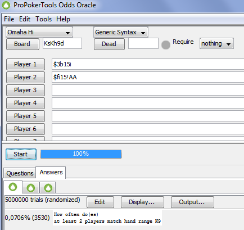Open the Edit menu
244x230 pixels.
(25, 19)
